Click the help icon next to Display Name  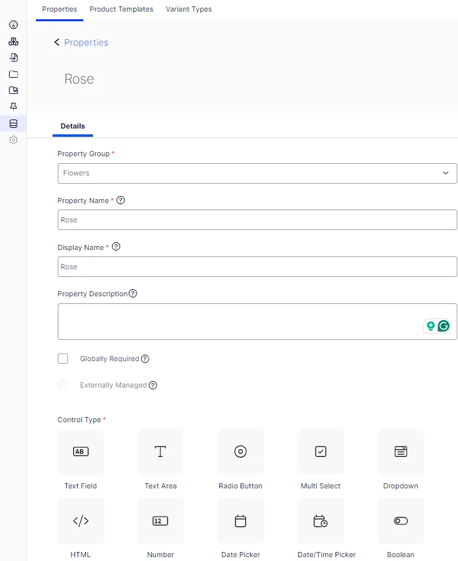[x=116, y=247]
